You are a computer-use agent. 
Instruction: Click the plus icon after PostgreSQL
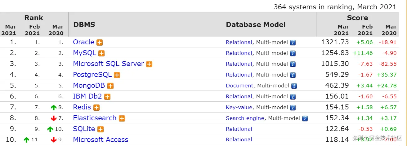117,75
